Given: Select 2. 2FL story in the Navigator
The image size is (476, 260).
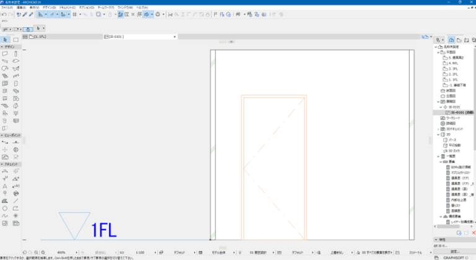Looking at the screenshot, I should [x=453, y=74].
